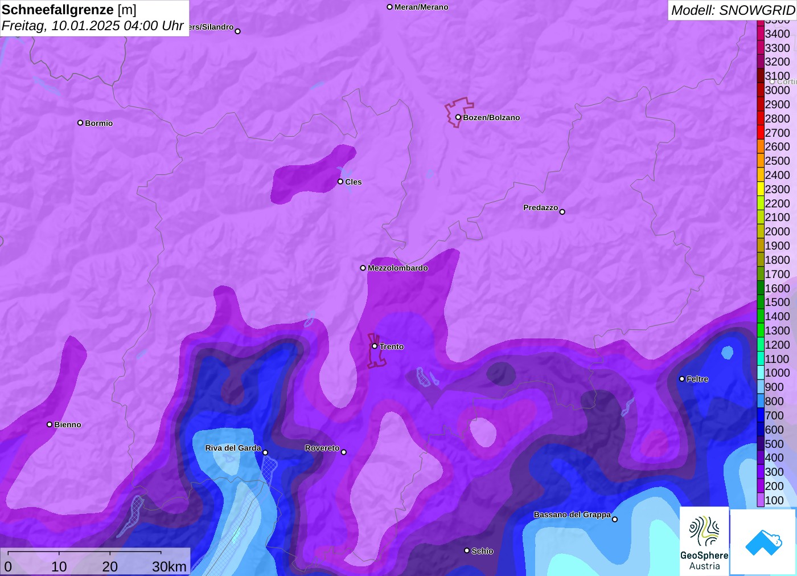This screenshot has width=797, height=576.
Task: Click the Rovereto label text
Action: pyautogui.click(x=322, y=448)
